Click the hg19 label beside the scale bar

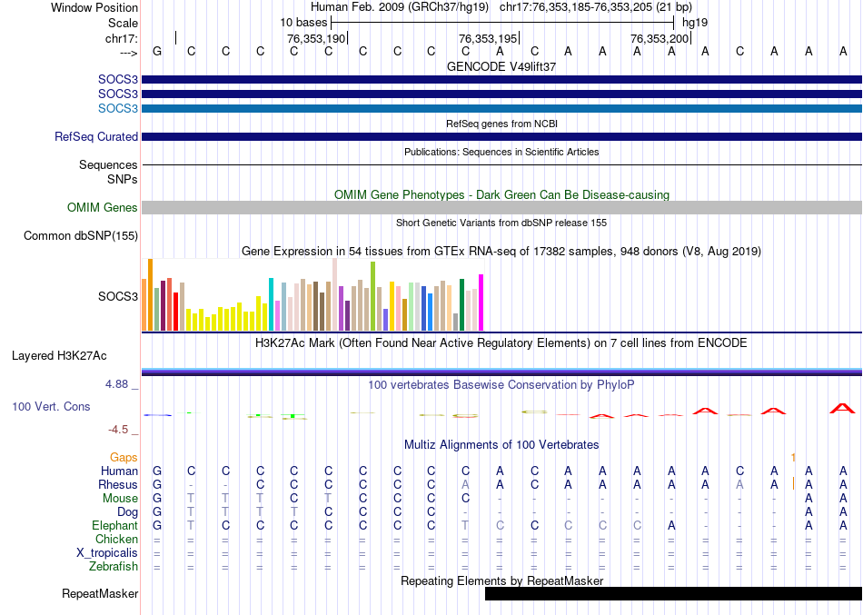pyautogui.click(x=695, y=23)
